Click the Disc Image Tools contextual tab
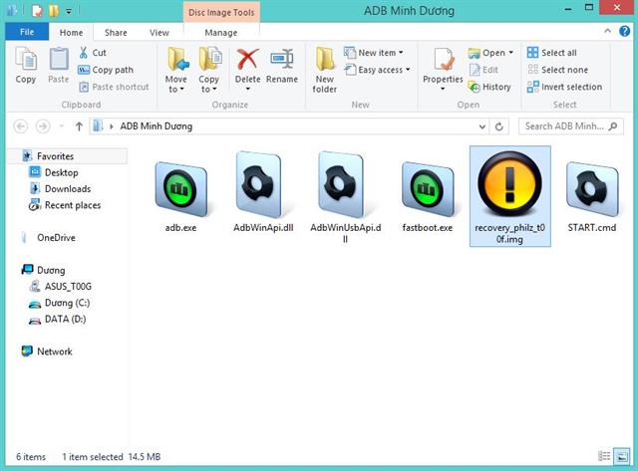This screenshot has width=638, height=471. (x=221, y=12)
